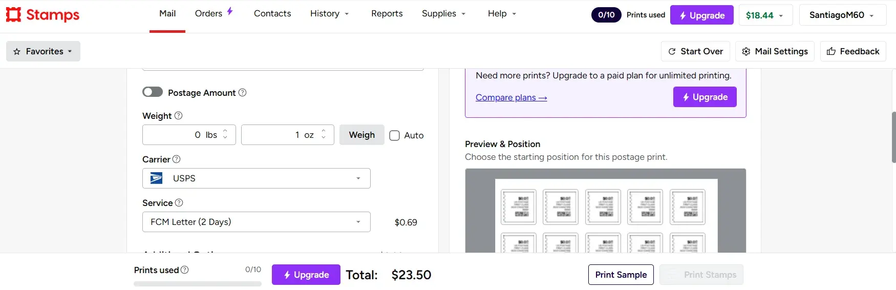Open the Carrier USPS dropdown
The width and height of the screenshot is (896, 290).
256,178
